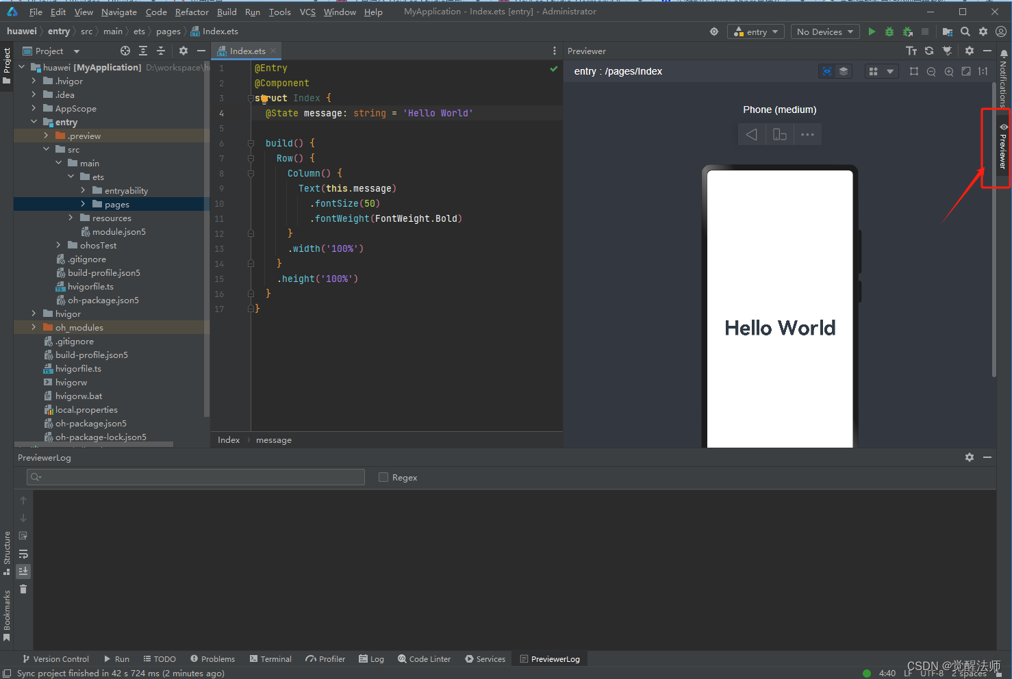This screenshot has height=679, width=1012.
Task: Click the fit screen icon in Previewer
Action: point(966,71)
